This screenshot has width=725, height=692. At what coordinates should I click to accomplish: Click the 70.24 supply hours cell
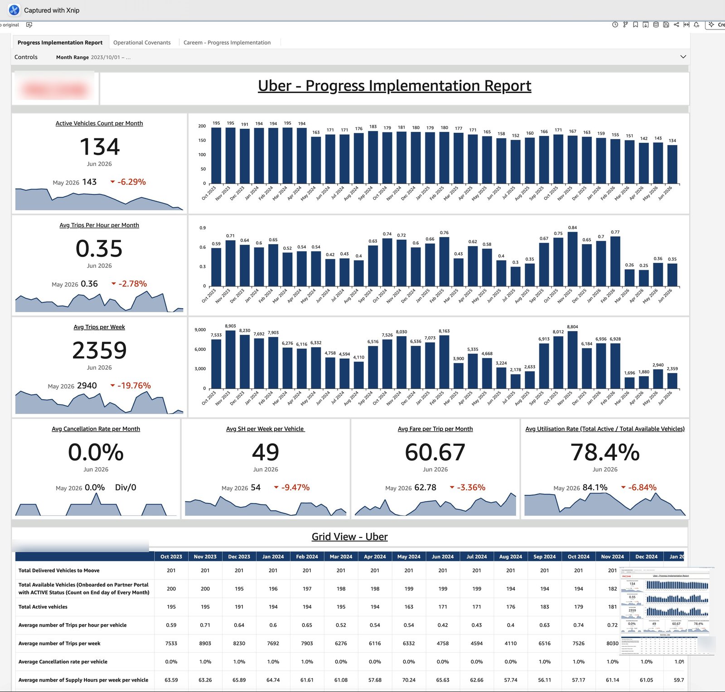(409, 680)
